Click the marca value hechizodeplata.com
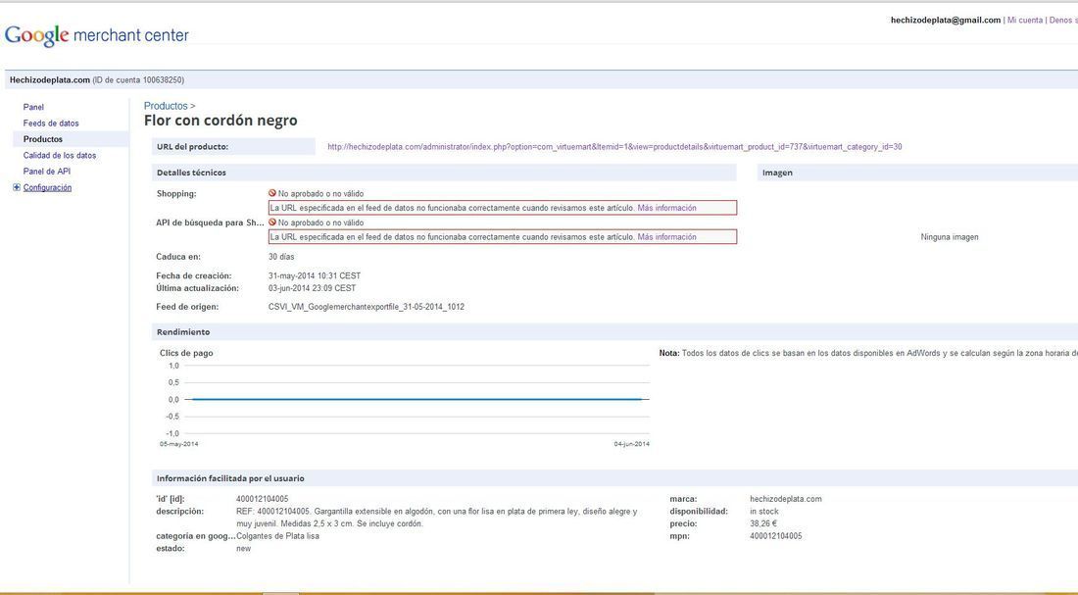Screen dimensions: 1078x595 (x=786, y=499)
